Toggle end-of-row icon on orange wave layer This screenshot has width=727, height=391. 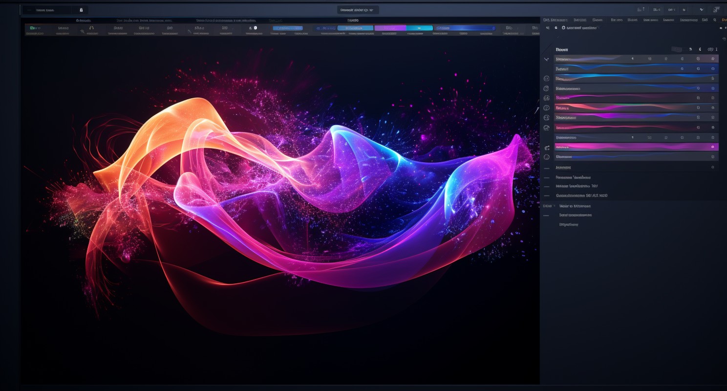(712, 108)
